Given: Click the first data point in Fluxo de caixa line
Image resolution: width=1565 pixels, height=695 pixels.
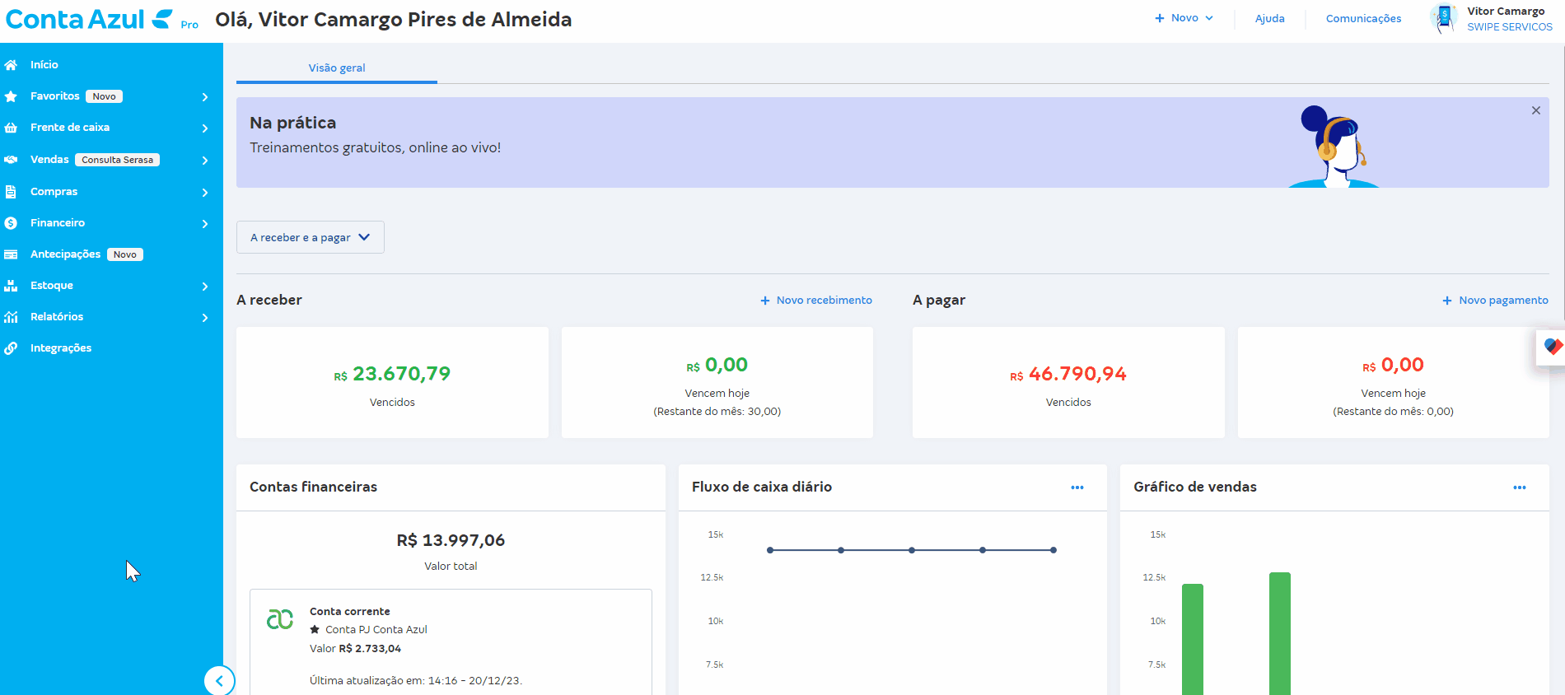Looking at the screenshot, I should [770, 550].
